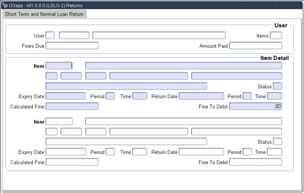Click Period field next to highlighted Return Date

[247, 96]
